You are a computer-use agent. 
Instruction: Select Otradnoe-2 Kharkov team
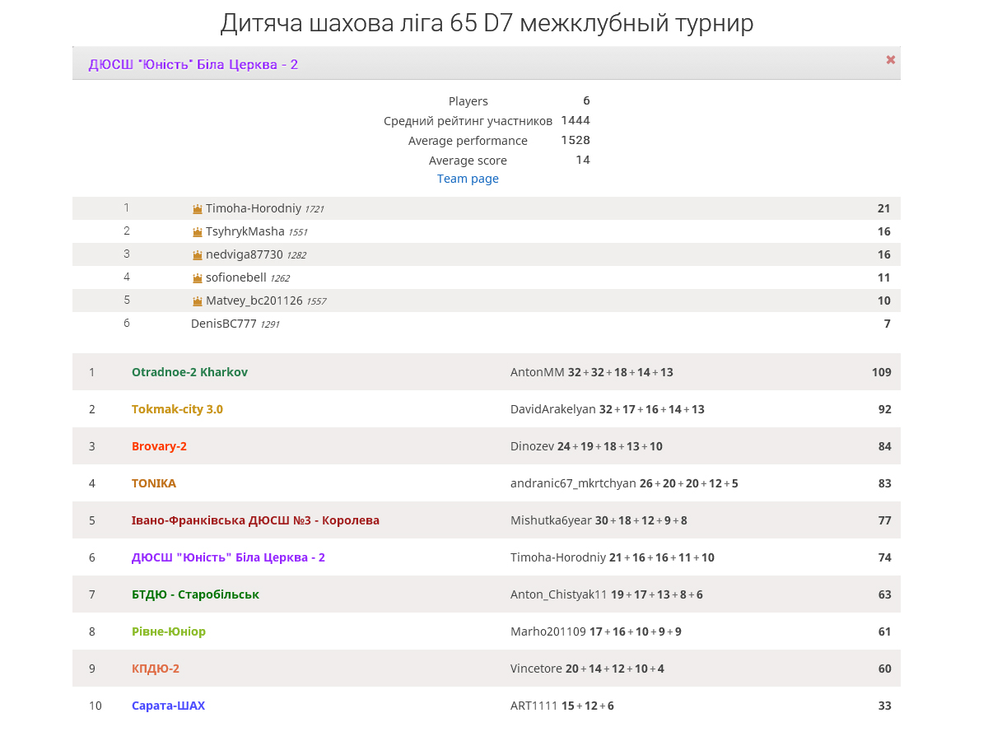pyautogui.click(x=189, y=372)
